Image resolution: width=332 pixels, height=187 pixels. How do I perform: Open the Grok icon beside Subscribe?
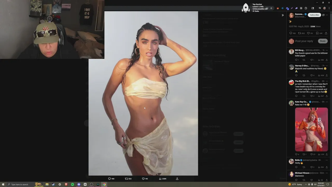[323, 15]
